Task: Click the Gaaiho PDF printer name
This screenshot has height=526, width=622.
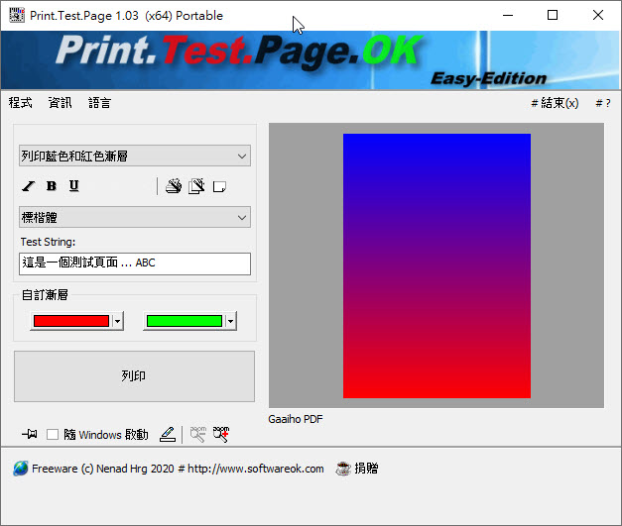Action: tap(296, 419)
